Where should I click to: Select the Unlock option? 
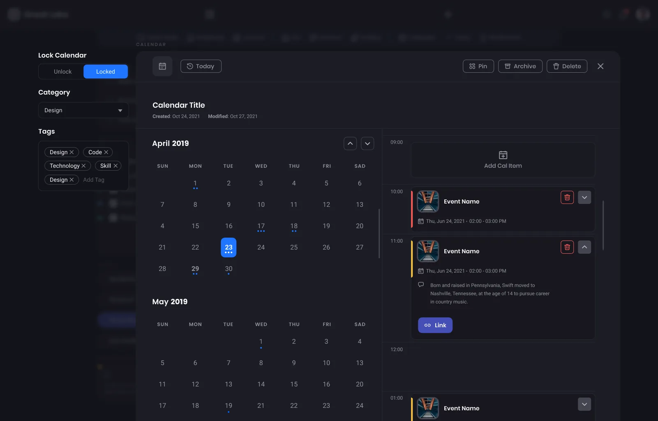tap(62, 72)
